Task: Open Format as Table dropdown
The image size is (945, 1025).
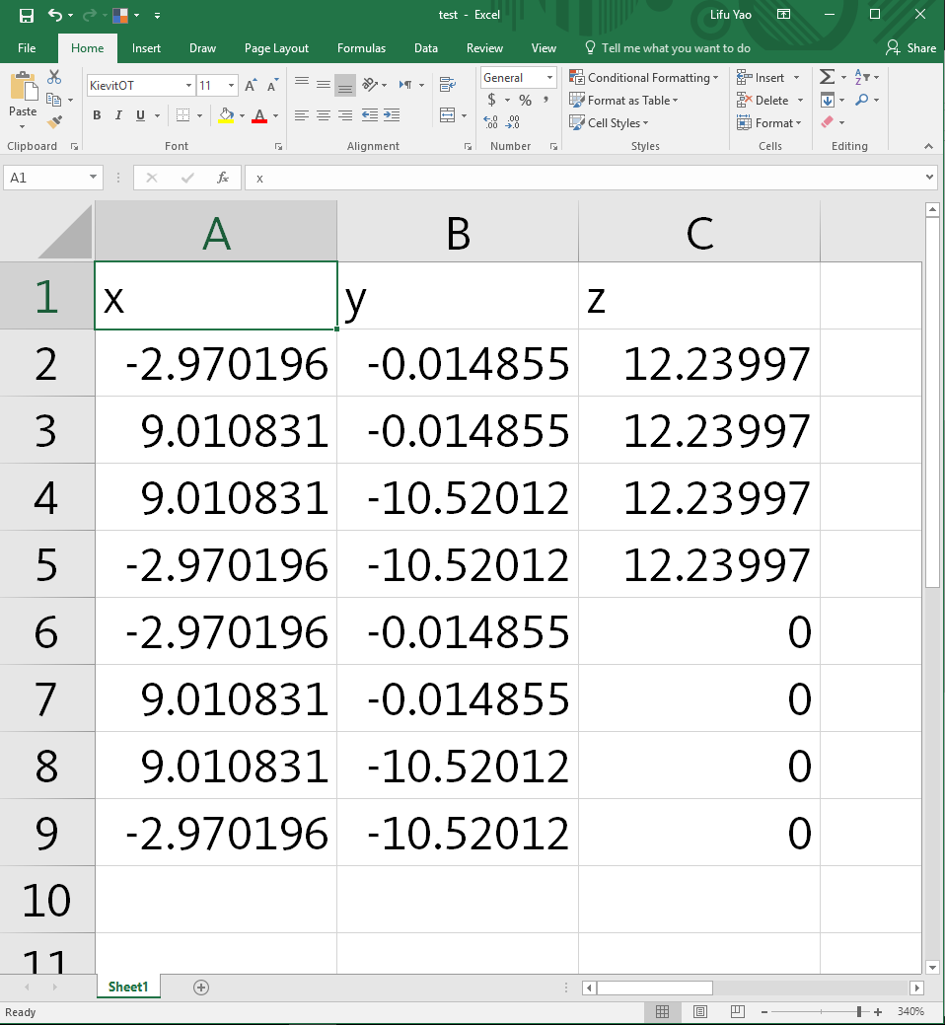Action: tap(624, 100)
